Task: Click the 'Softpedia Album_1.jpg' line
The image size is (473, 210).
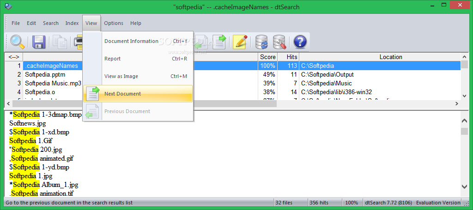Action: [44, 185]
